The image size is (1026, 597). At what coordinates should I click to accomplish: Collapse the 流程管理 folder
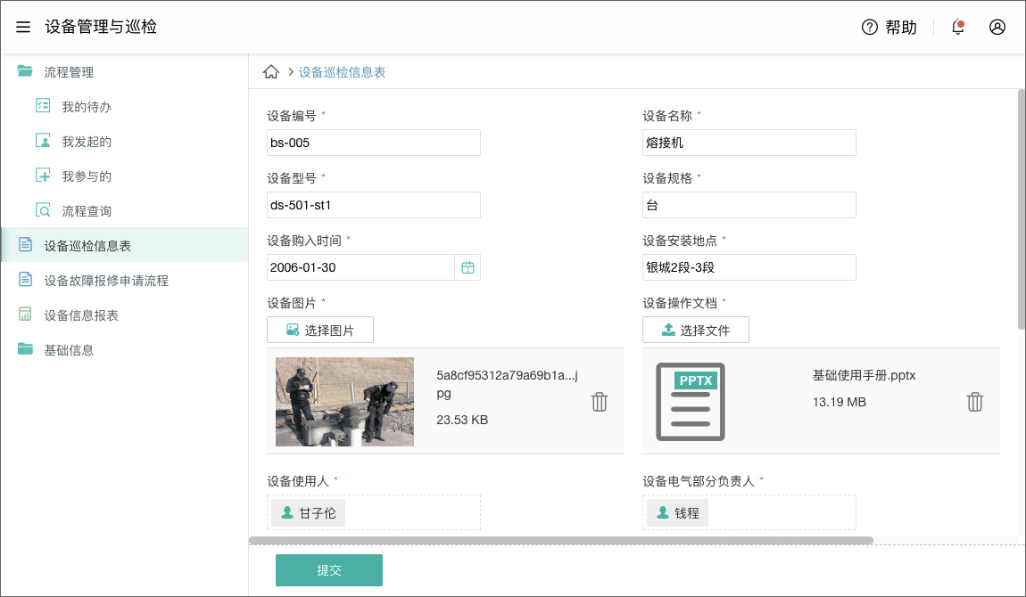click(69, 72)
